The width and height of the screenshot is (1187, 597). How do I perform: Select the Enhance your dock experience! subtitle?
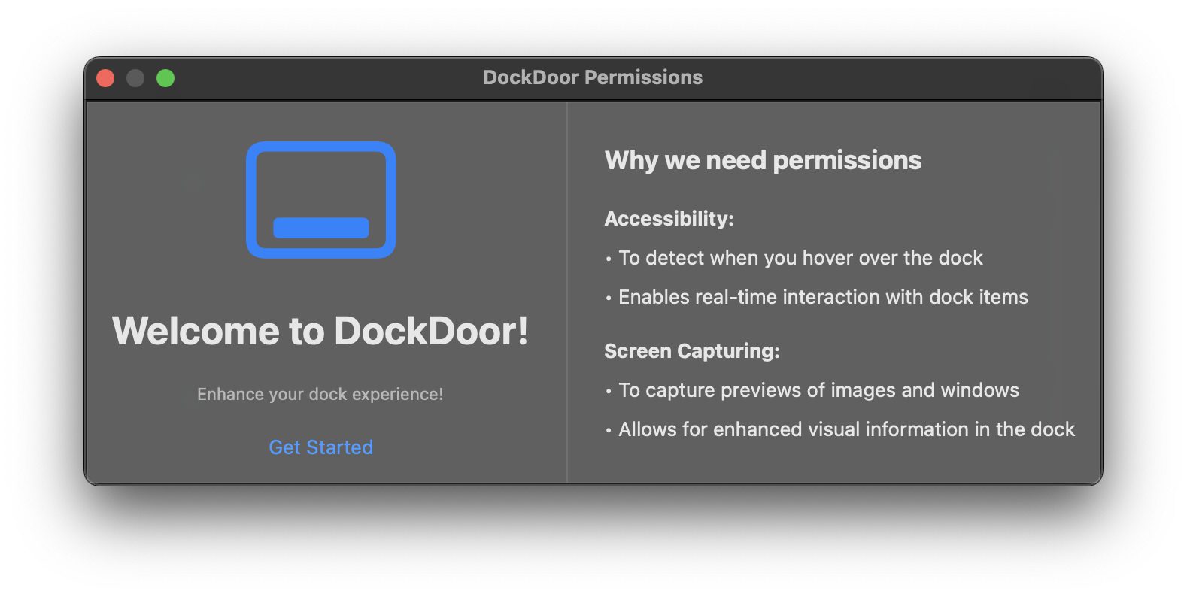coord(320,394)
